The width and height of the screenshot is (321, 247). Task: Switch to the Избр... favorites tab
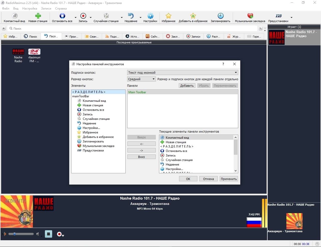11,36
